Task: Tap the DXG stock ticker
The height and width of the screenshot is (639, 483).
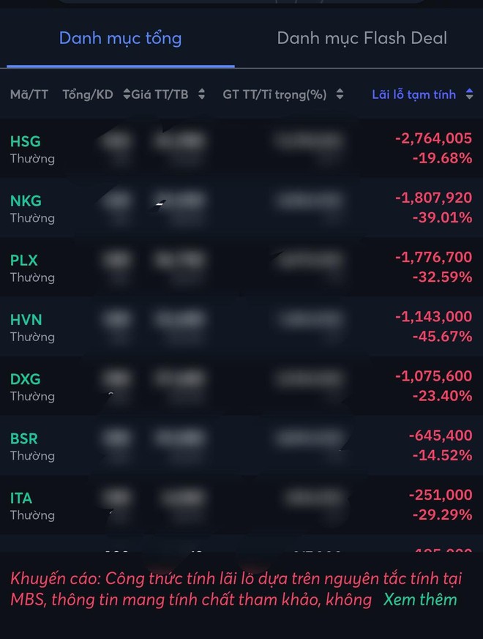Action: coord(26,379)
